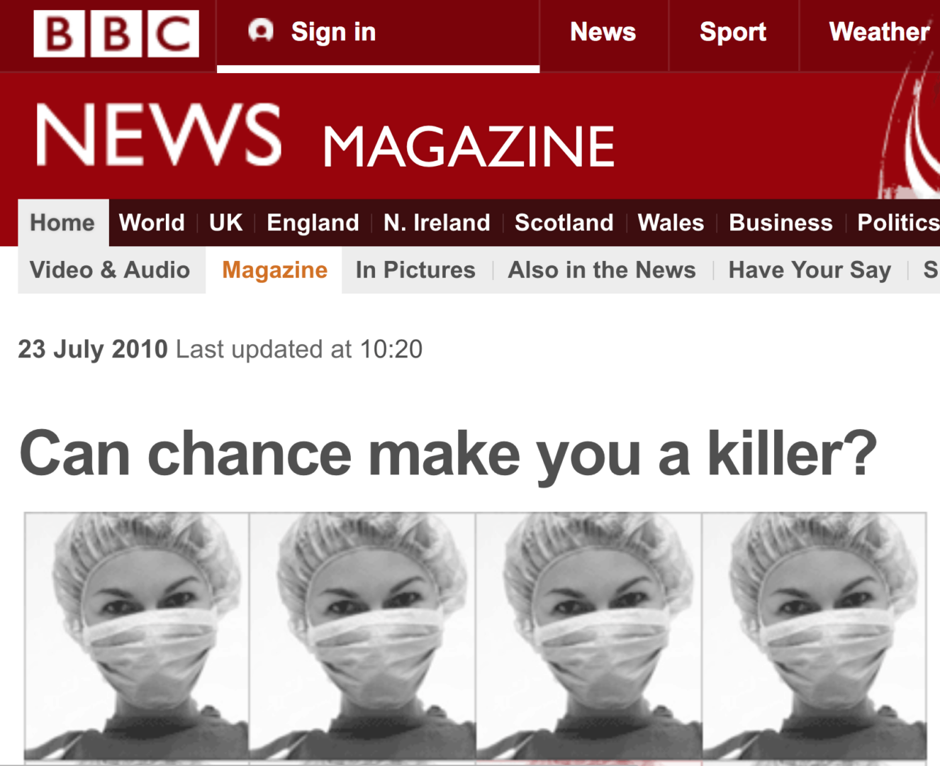Open the Business section
This screenshot has height=766, width=940.
[x=780, y=223]
